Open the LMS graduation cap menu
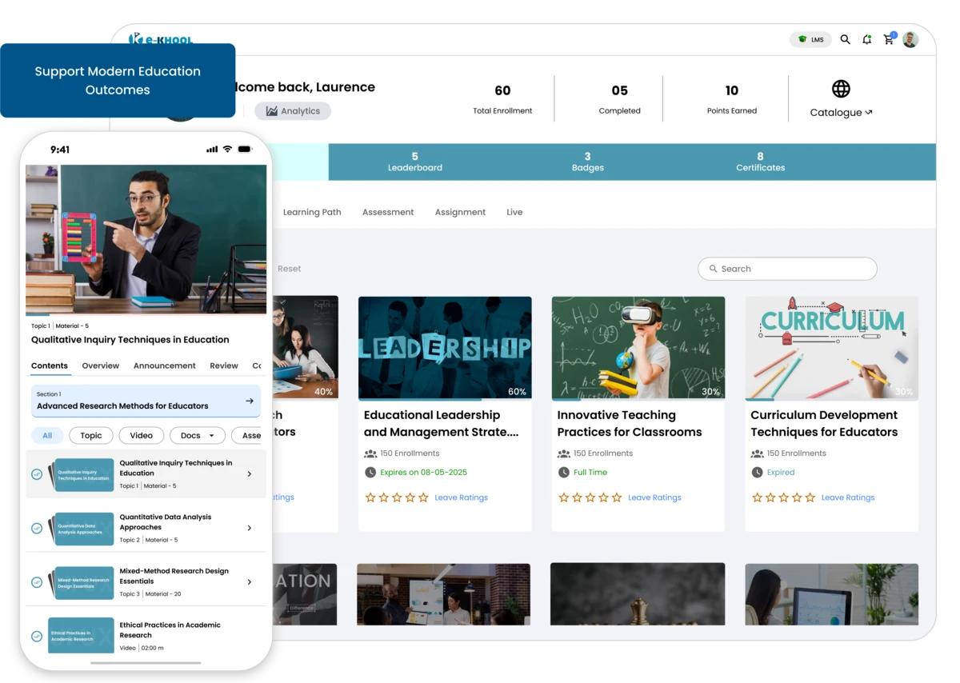 tap(810, 39)
